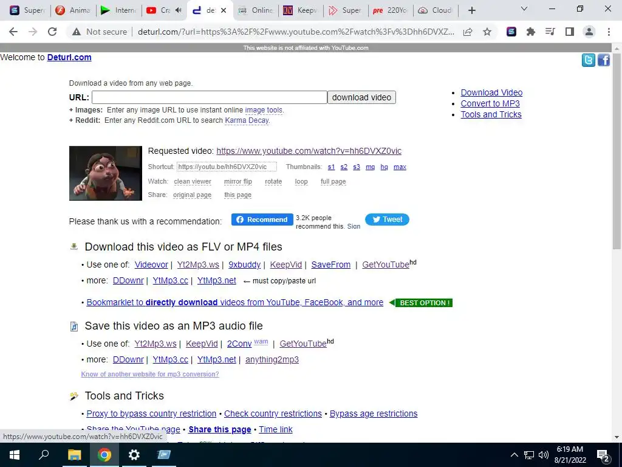Click the scrollbar down arrow
Image resolution: width=622 pixels, height=467 pixels.
coord(617,437)
